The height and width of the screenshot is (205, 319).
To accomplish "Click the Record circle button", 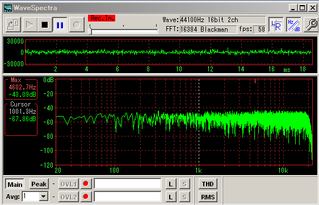I will pos(77,25).
